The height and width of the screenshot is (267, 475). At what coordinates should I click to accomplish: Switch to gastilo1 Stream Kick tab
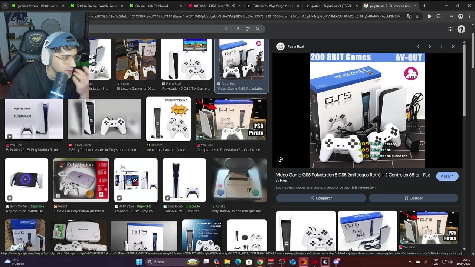[37, 6]
